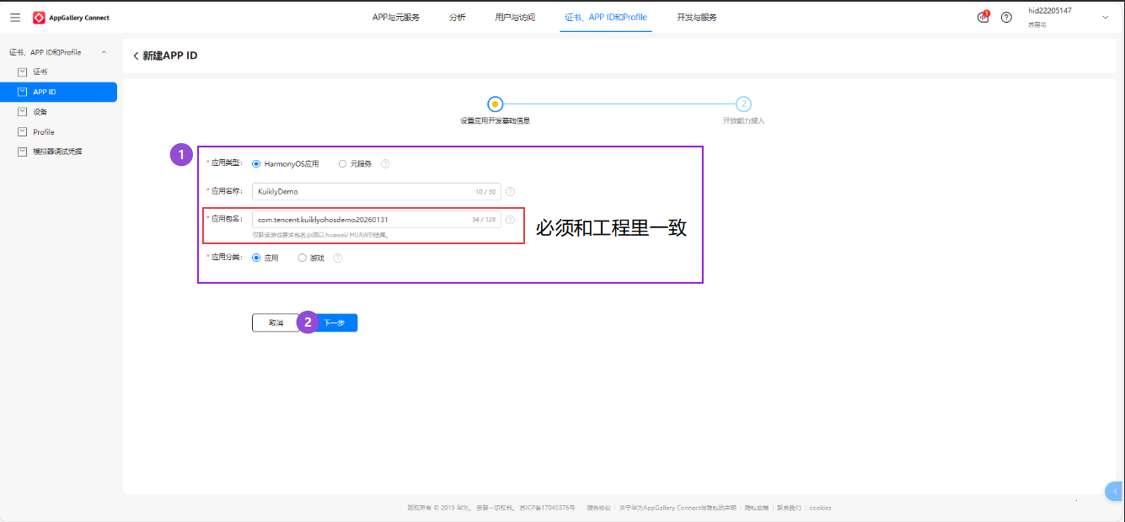The width and height of the screenshot is (1125, 522).
Task: Click the 应用包名 input with com.tencent.kuiklyohosdemo20260131
Action: 377,220
